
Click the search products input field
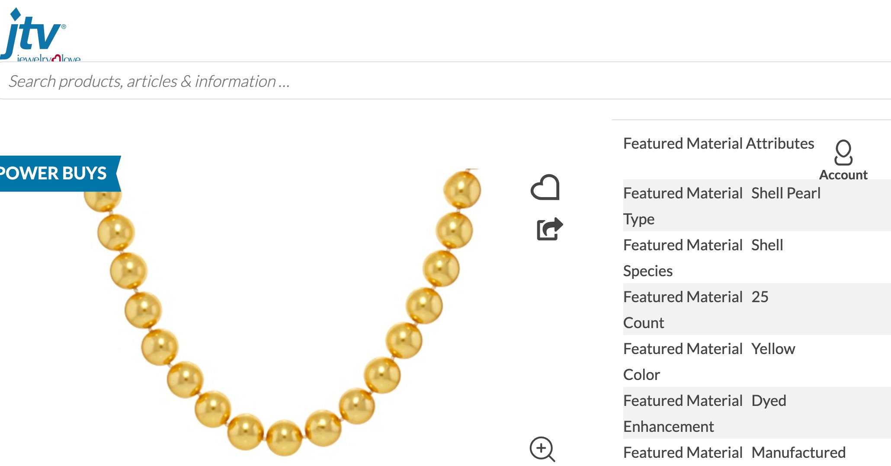click(x=445, y=81)
